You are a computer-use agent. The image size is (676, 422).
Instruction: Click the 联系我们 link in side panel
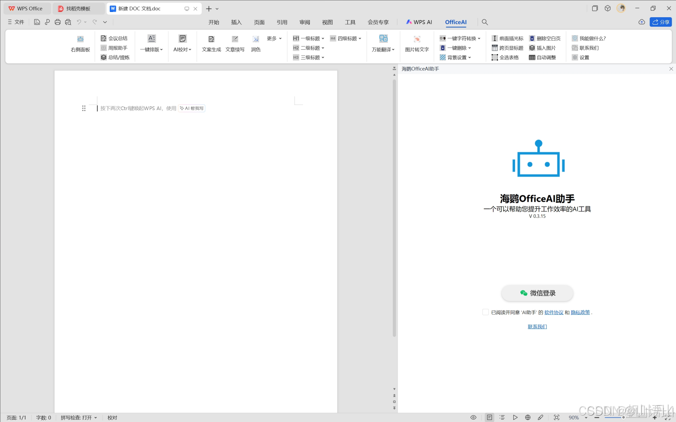pyautogui.click(x=537, y=326)
